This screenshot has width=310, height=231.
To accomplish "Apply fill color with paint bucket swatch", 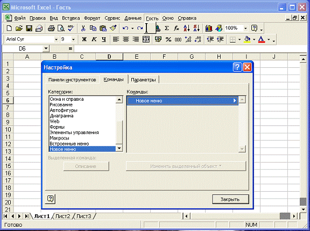I will coord(247,39).
